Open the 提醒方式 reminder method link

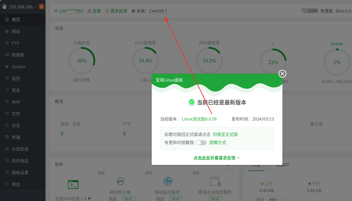218,142
